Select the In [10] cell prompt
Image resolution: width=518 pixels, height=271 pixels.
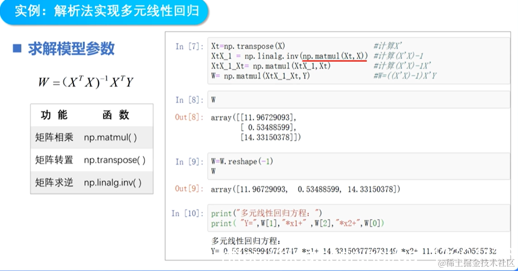[x=187, y=214]
